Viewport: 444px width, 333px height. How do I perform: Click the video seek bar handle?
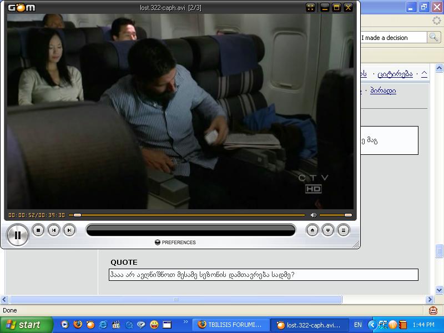pos(77,215)
